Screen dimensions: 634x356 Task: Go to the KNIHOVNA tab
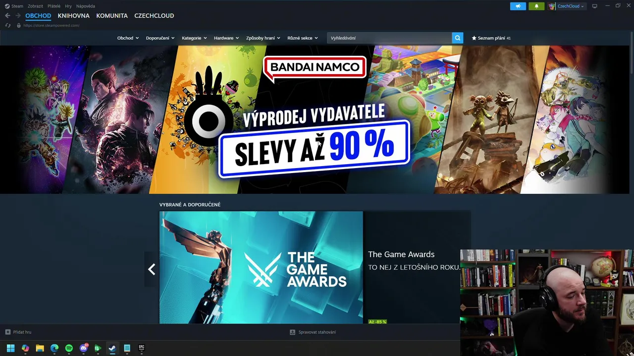pyautogui.click(x=74, y=16)
